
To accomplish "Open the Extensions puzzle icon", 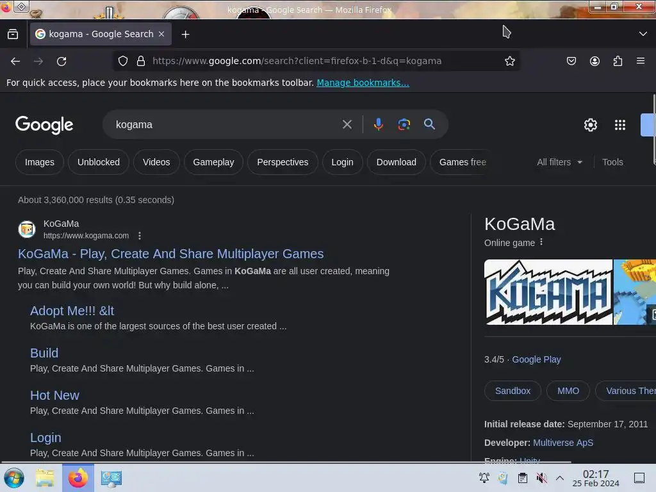I will point(618,61).
